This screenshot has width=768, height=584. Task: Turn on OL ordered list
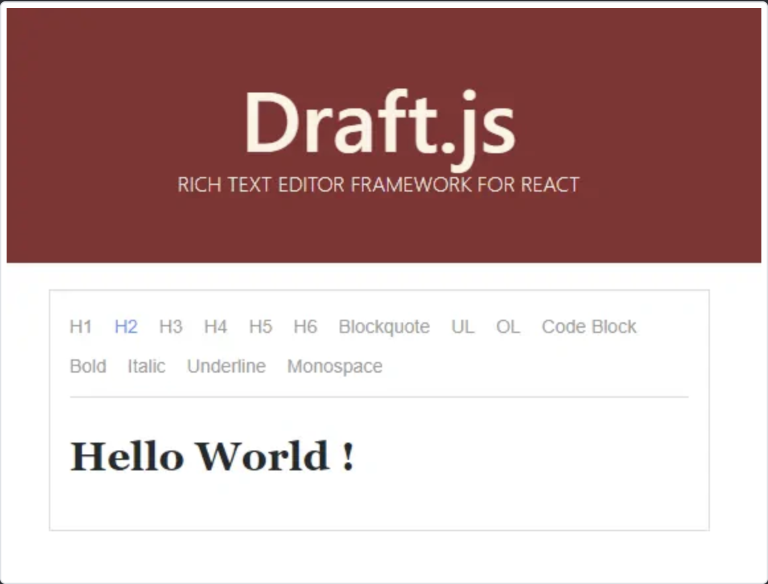[x=508, y=326]
